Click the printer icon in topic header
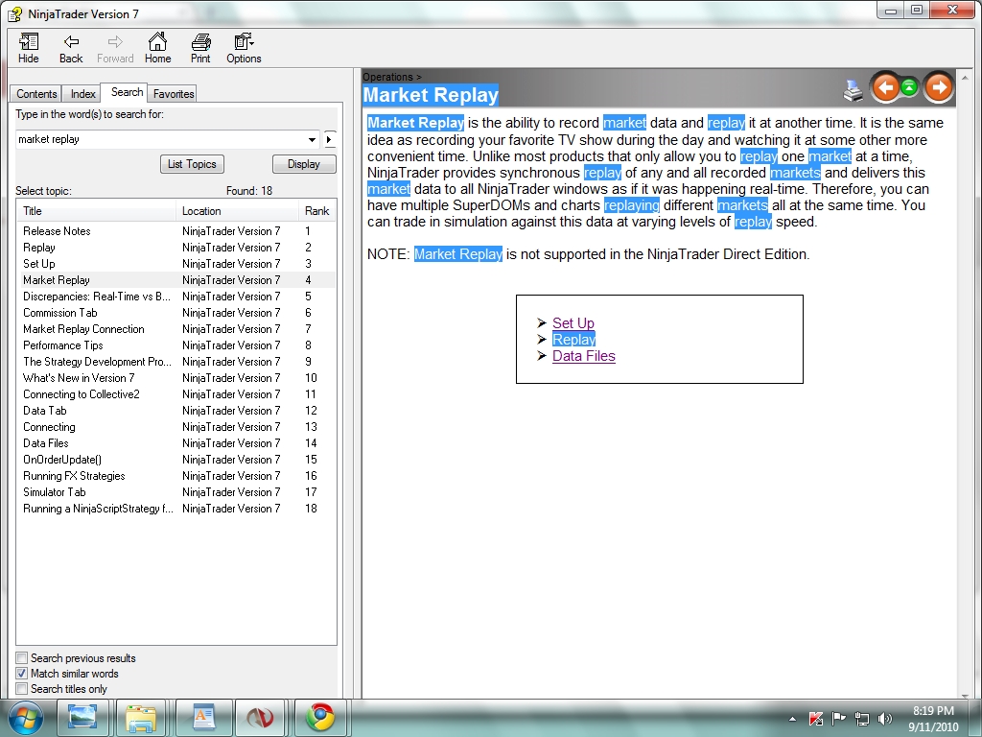 click(853, 90)
